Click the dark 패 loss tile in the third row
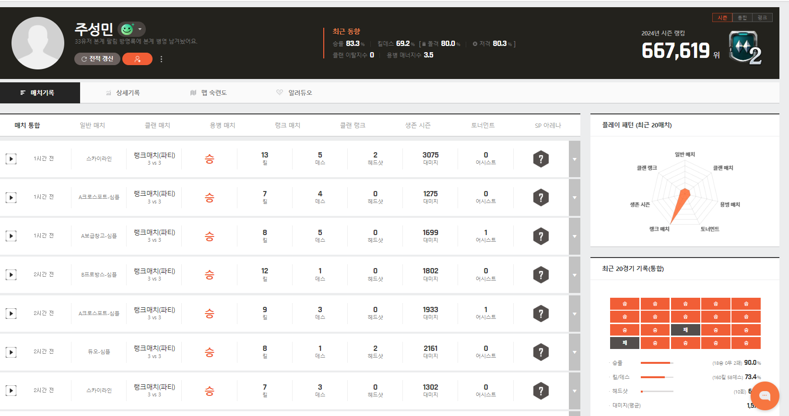The width and height of the screenshot is (789, 416). pyautogui.click(x=685, y=330)
